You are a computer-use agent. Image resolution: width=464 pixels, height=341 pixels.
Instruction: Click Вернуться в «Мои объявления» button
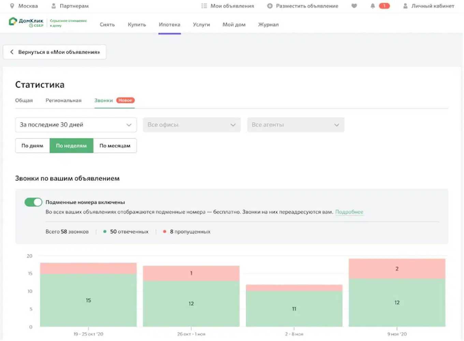[x=55, y=52]
